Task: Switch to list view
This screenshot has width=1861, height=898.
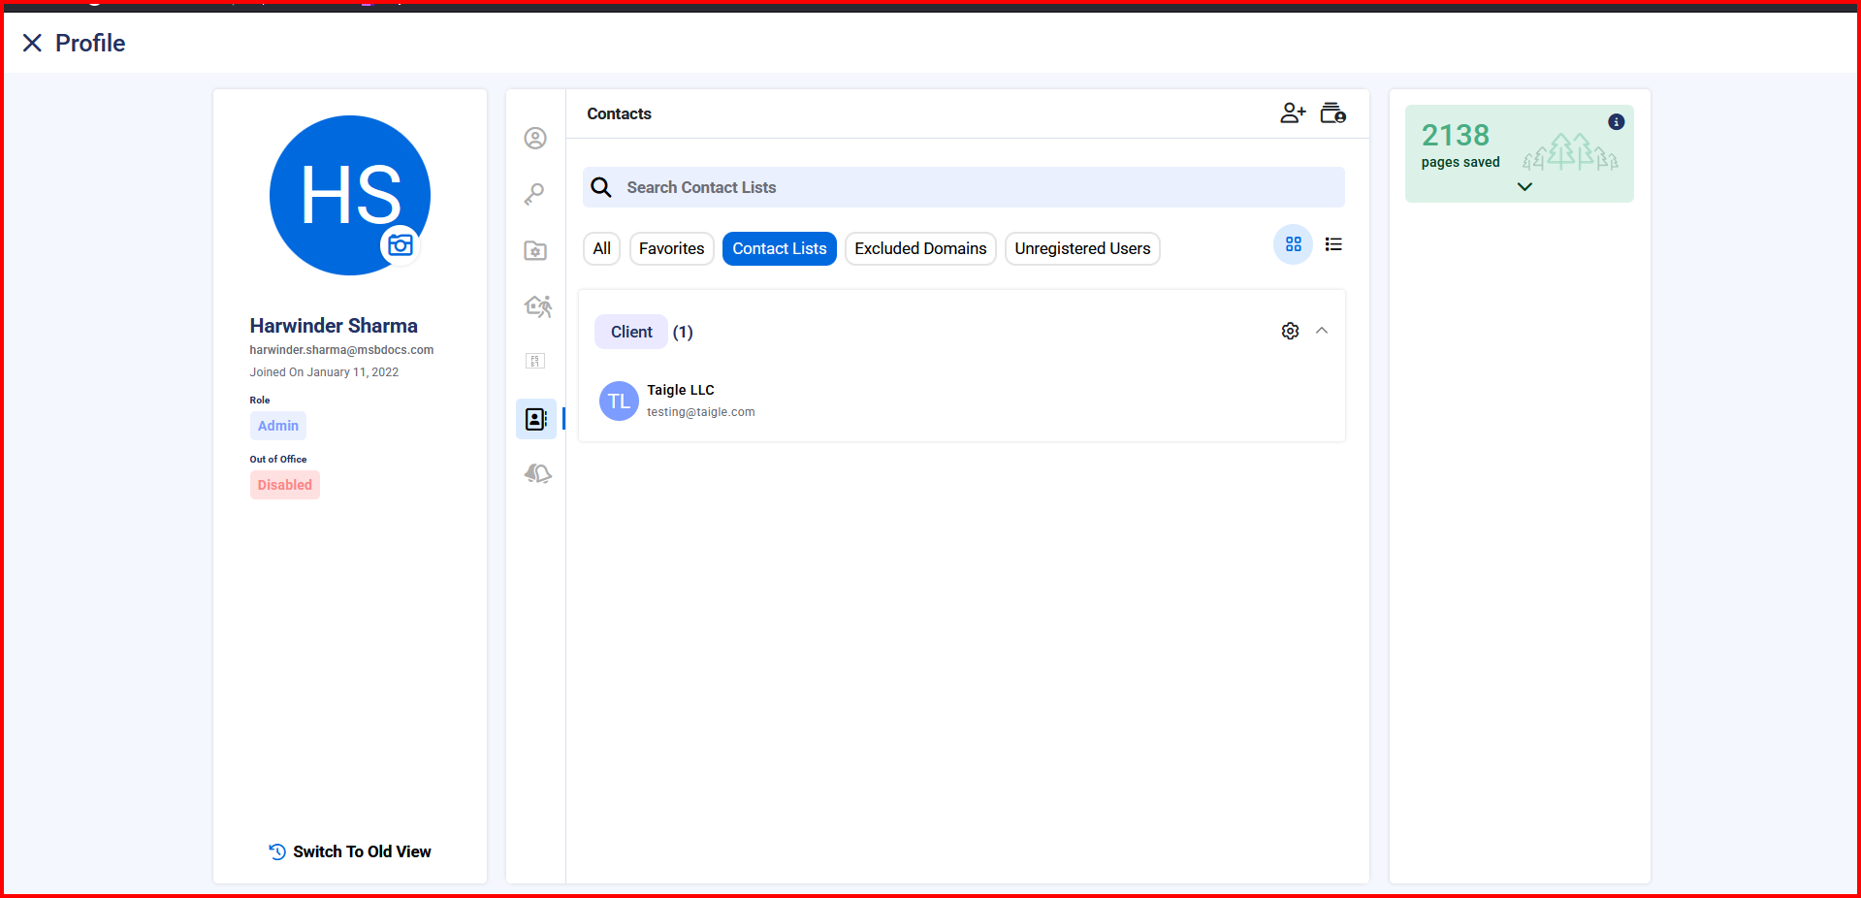Action: point(1333,244)
